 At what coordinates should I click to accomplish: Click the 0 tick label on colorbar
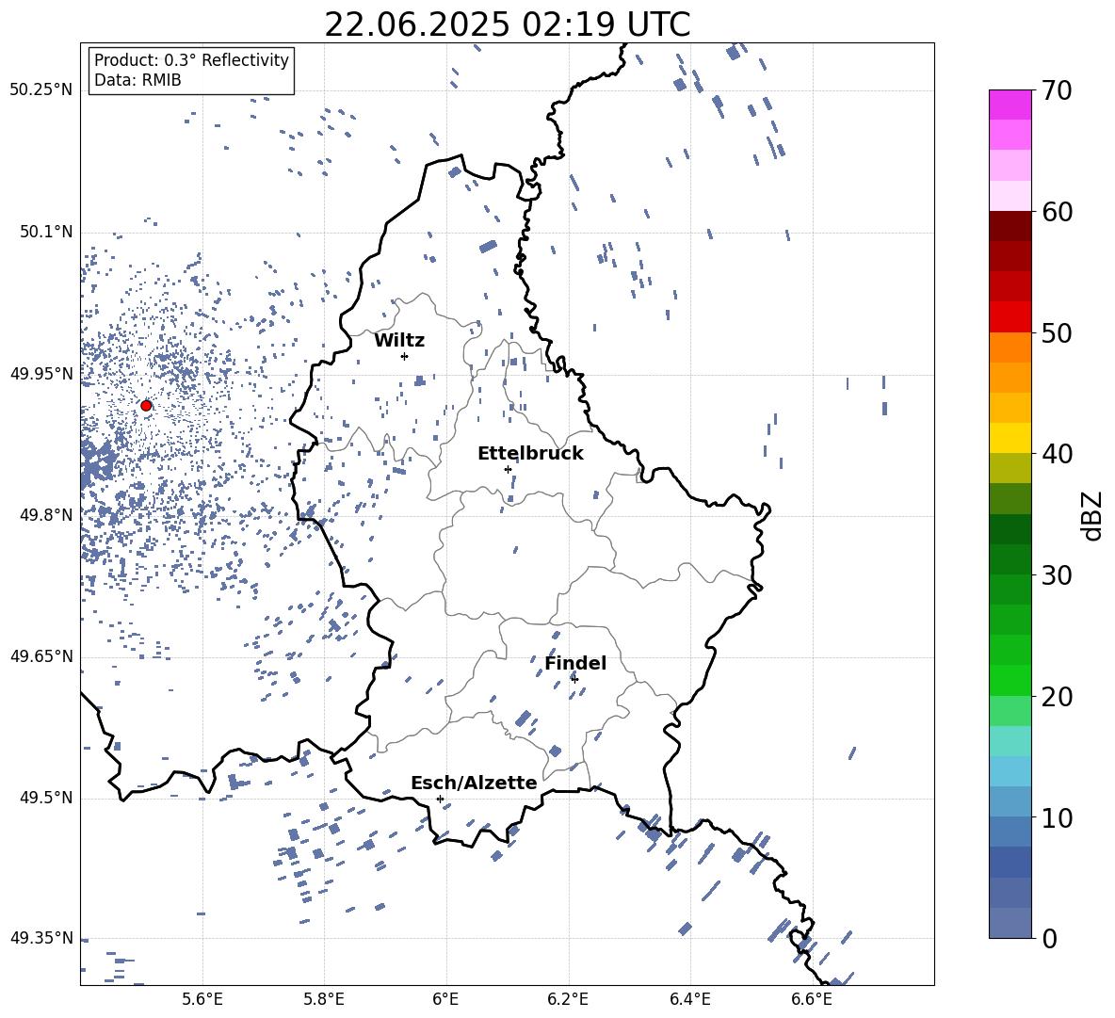1049,938
